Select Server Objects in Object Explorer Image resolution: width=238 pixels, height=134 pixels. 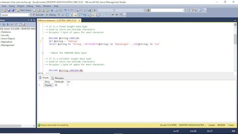click(x=8, y=39)
